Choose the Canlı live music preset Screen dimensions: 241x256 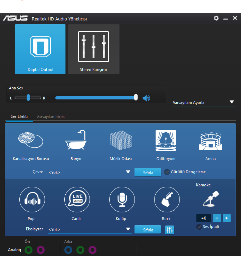pos(77,200)
